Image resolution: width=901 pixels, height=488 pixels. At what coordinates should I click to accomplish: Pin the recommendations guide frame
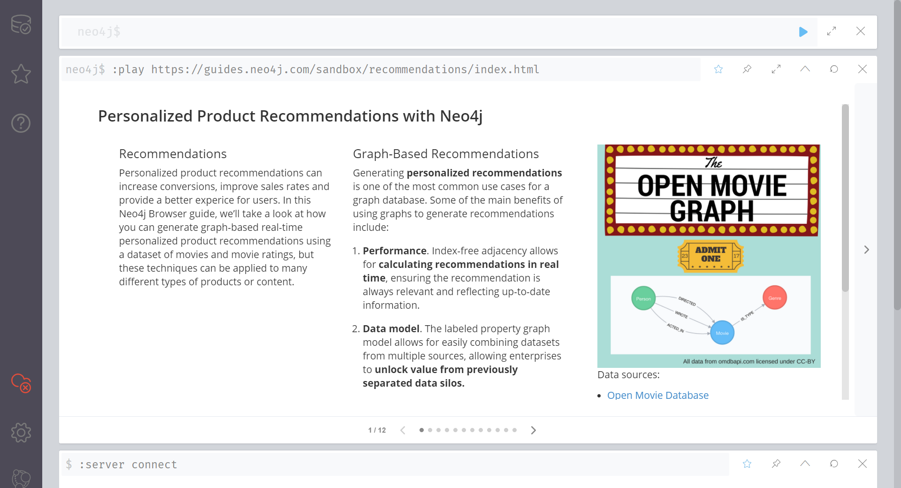click(747, 69)
